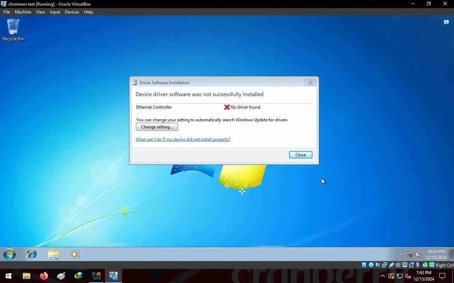Click the VirtualBox keyboard capture indicator

pyautogui.click(x=432, y=265)
